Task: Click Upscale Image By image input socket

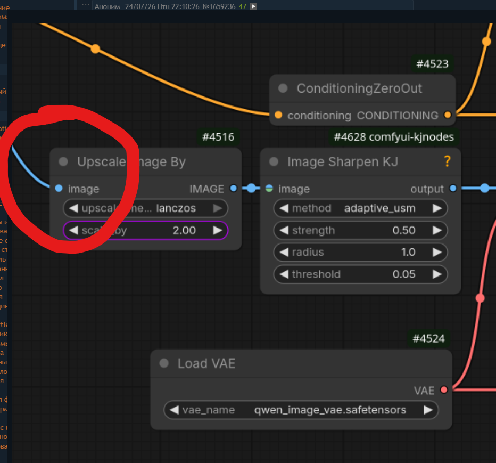Action: pyautogui.click(x=59, y=189)
